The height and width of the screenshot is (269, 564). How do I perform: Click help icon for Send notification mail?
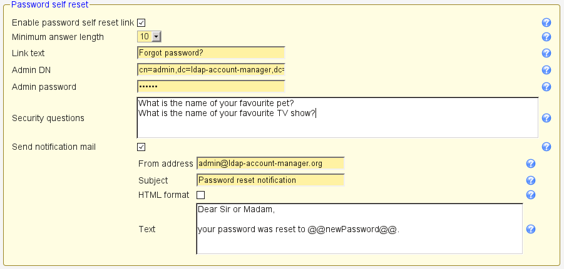[546, 147]
